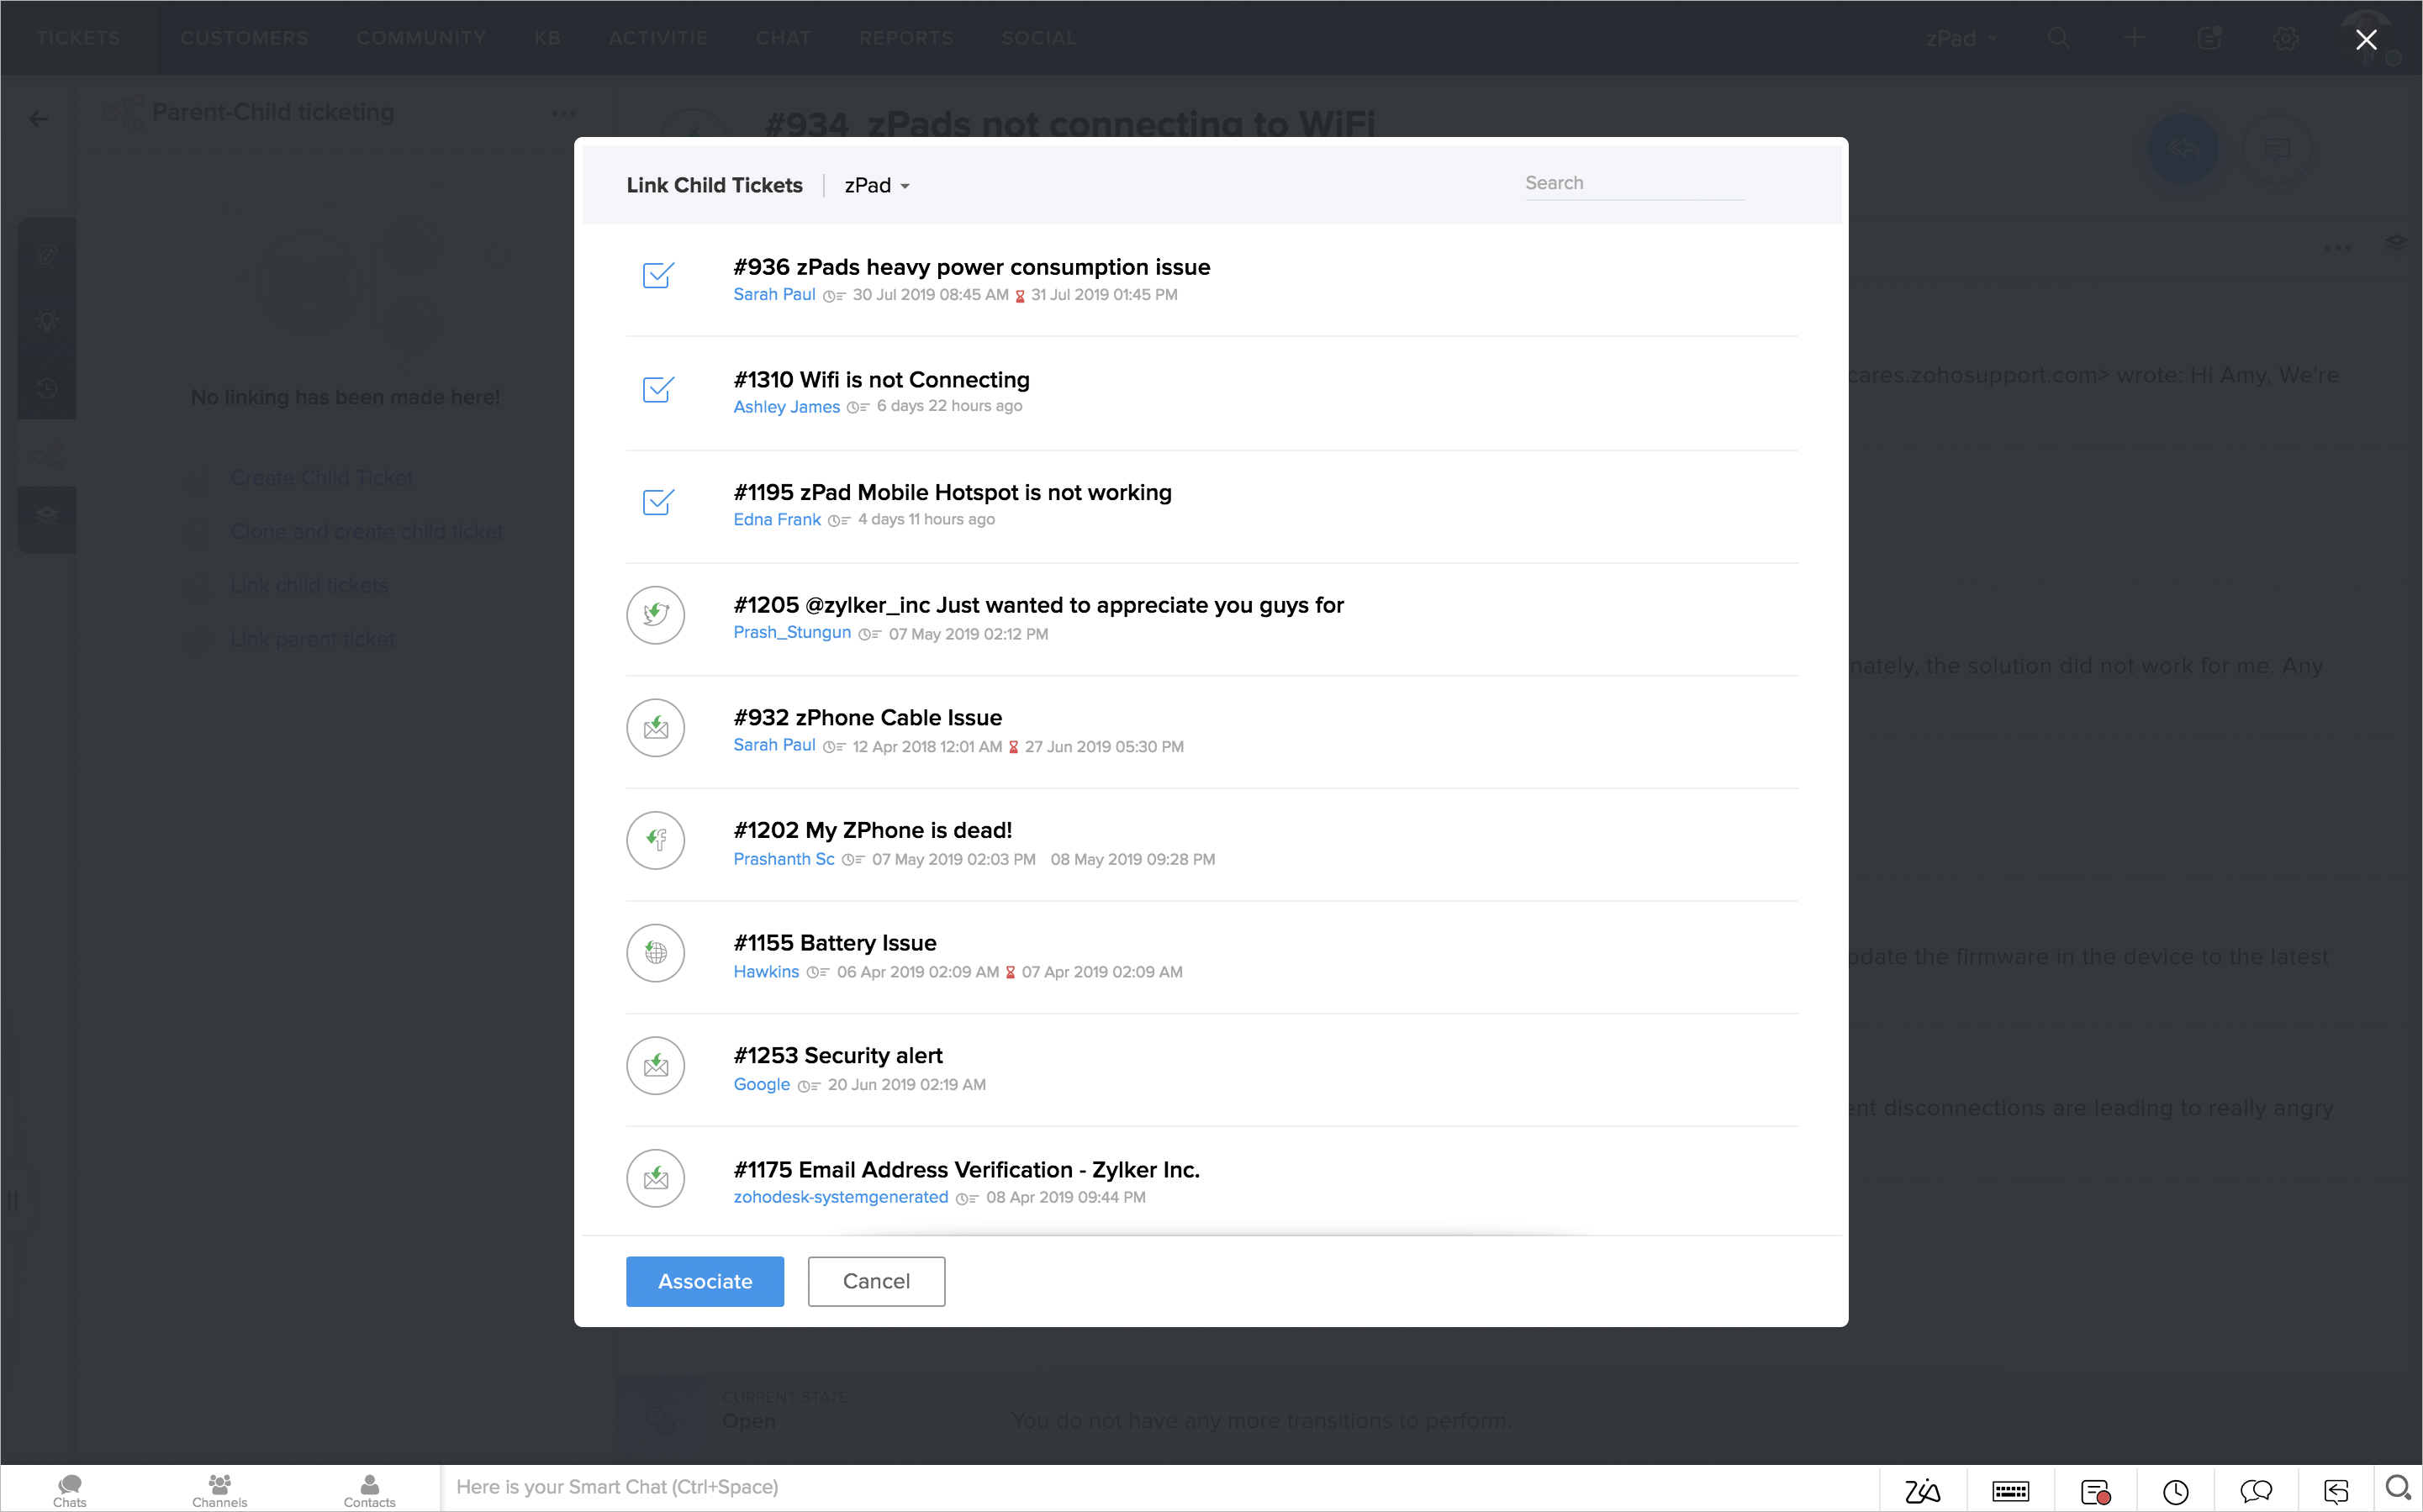The width and height of the screenshot is (2423, 1512).
Task: Switch to the Channels tab
Action: pos(219,1489)
